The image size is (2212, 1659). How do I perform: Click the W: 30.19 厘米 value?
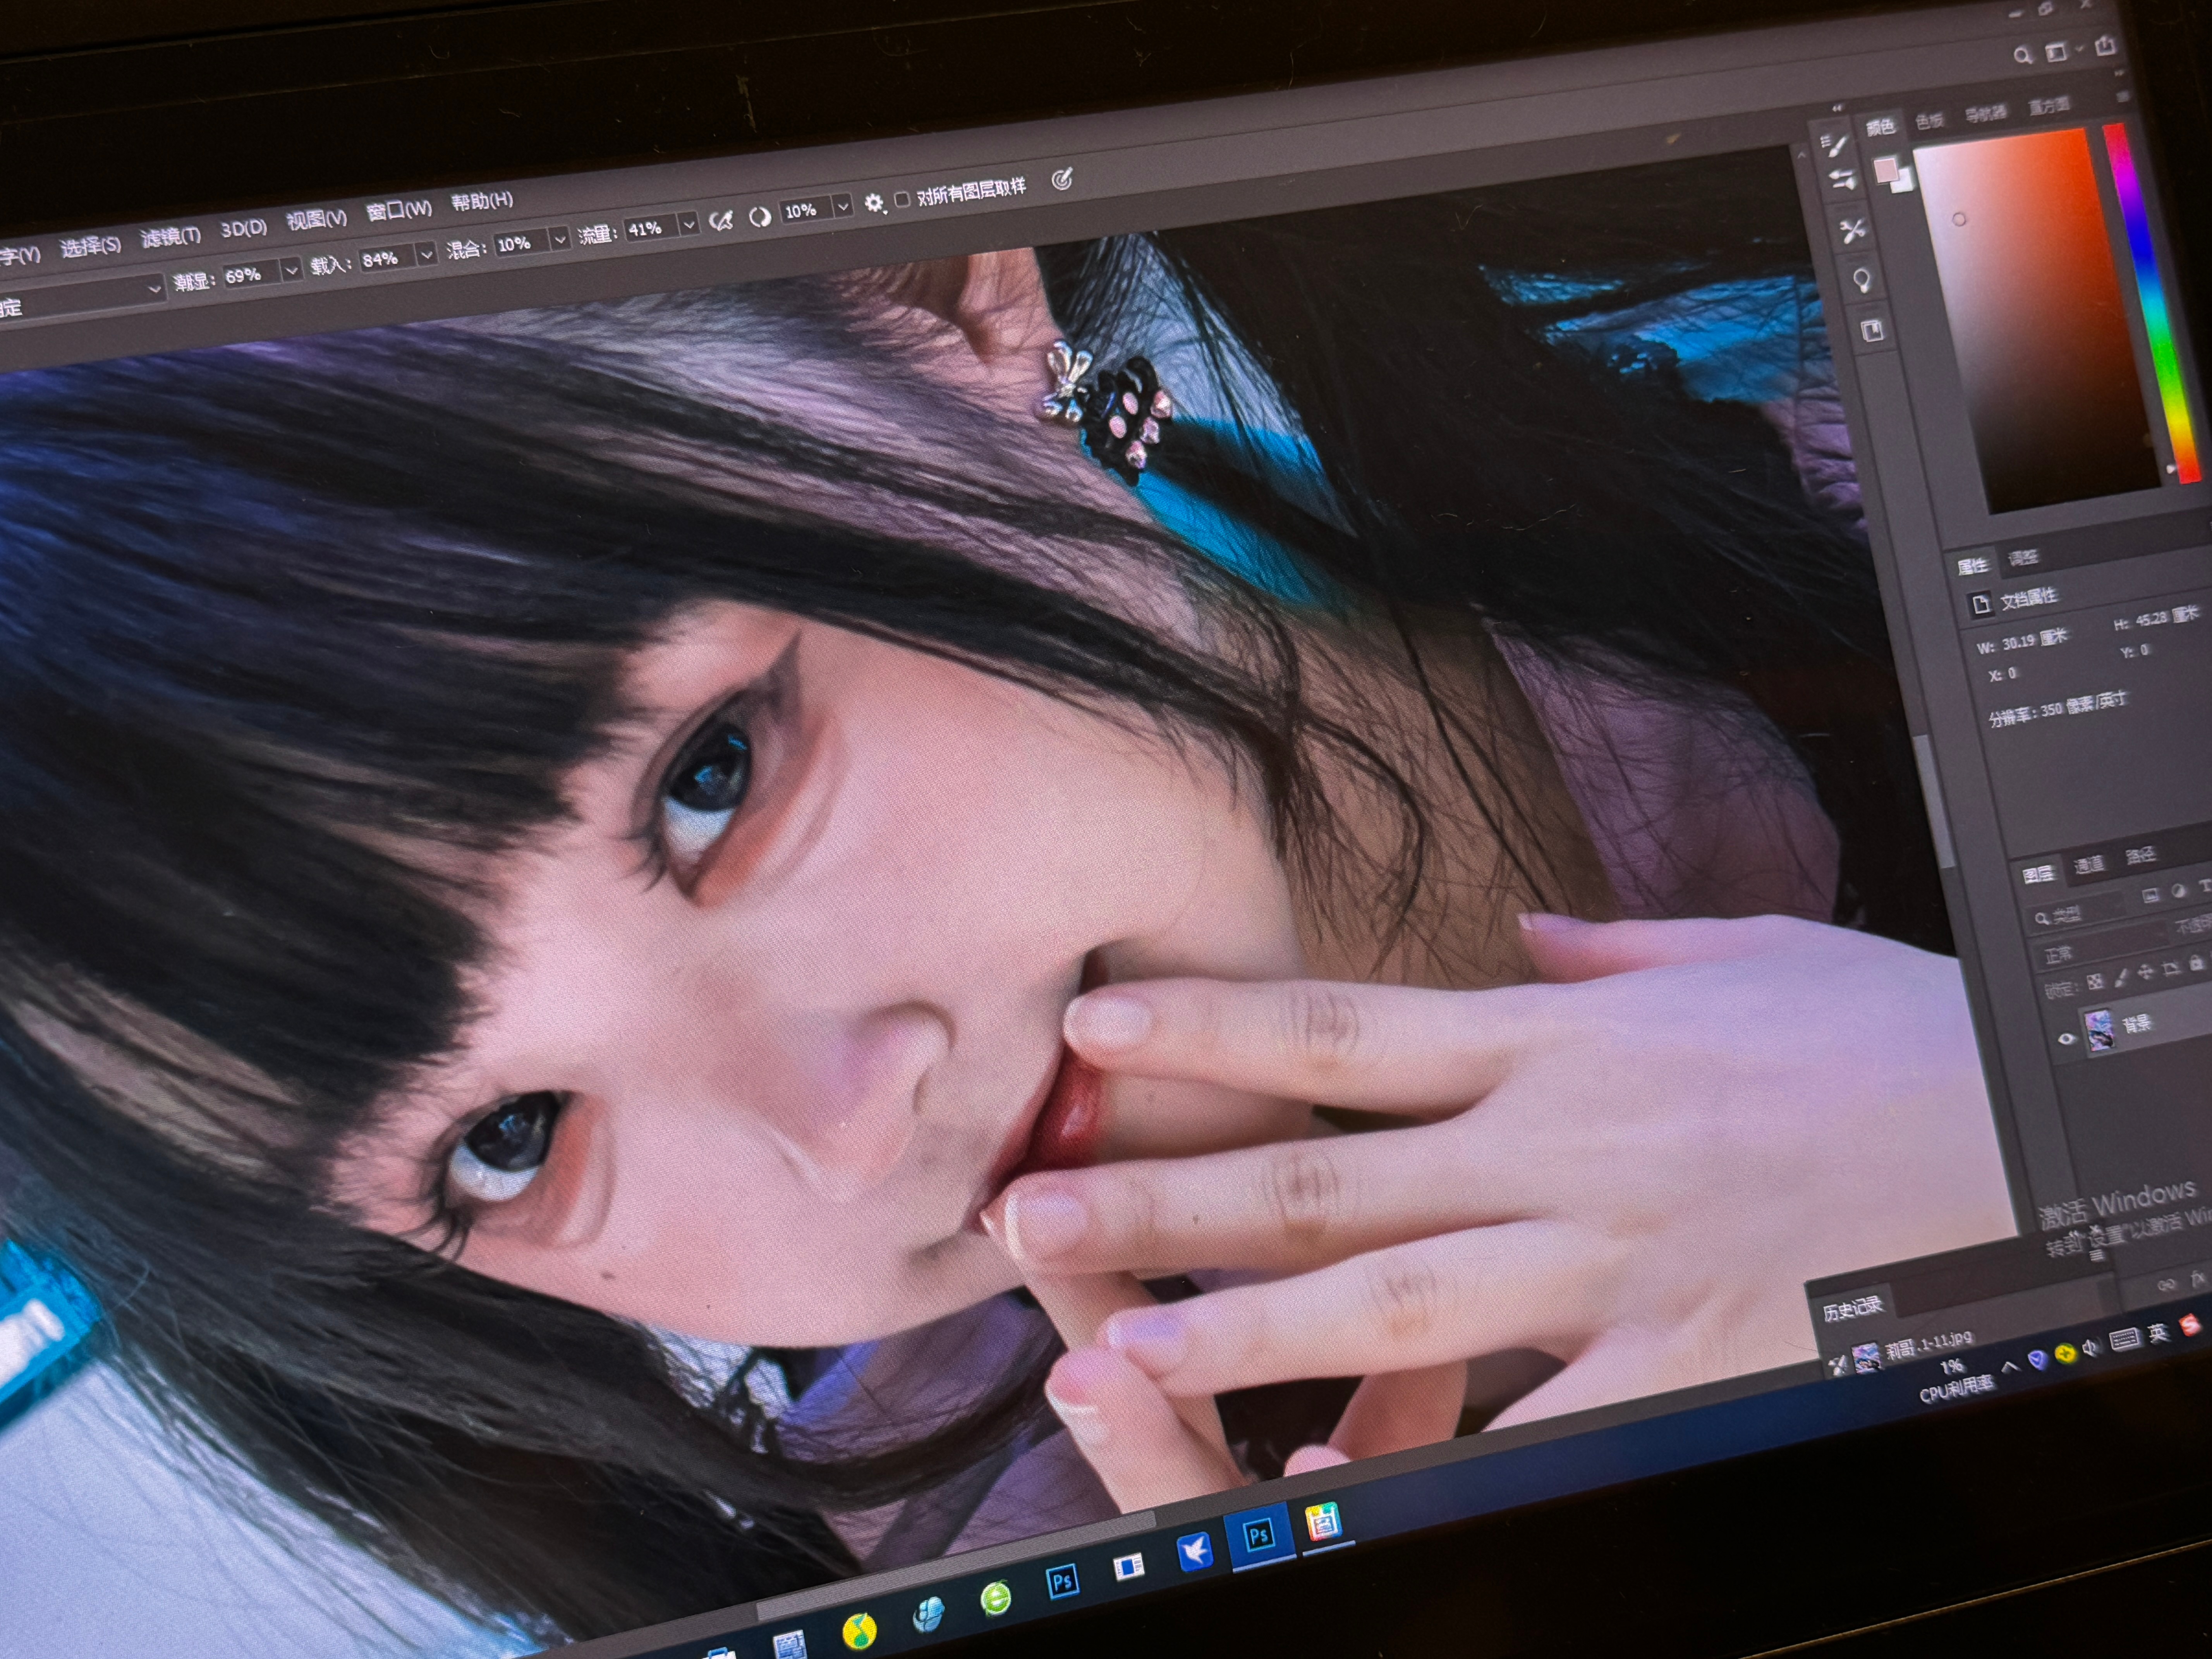(x=2022, y=640)
